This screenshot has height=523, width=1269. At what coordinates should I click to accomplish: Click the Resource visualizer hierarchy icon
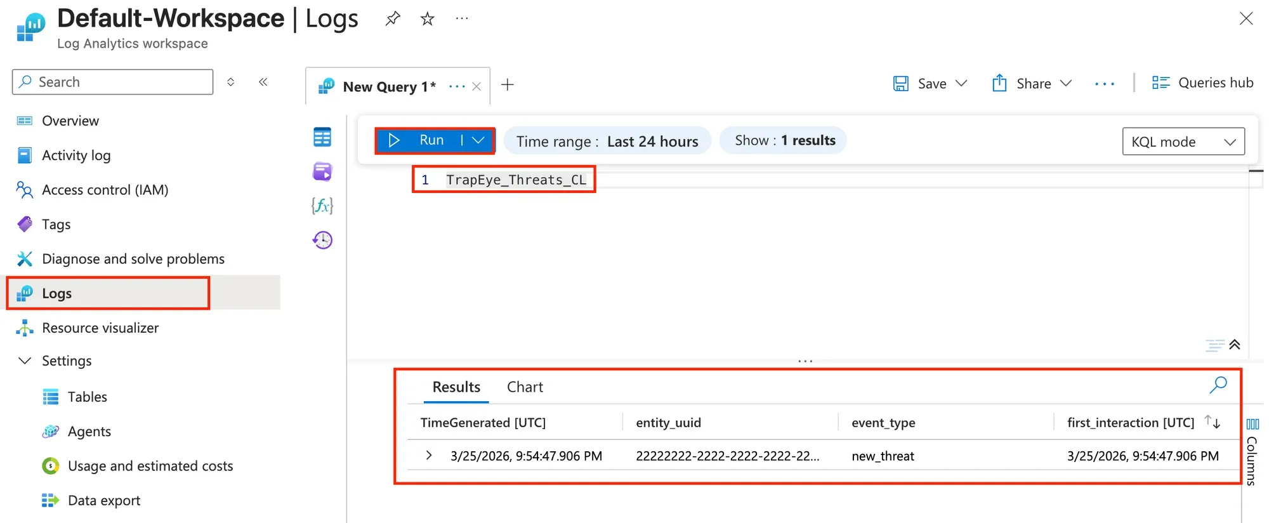coord(25,328)
